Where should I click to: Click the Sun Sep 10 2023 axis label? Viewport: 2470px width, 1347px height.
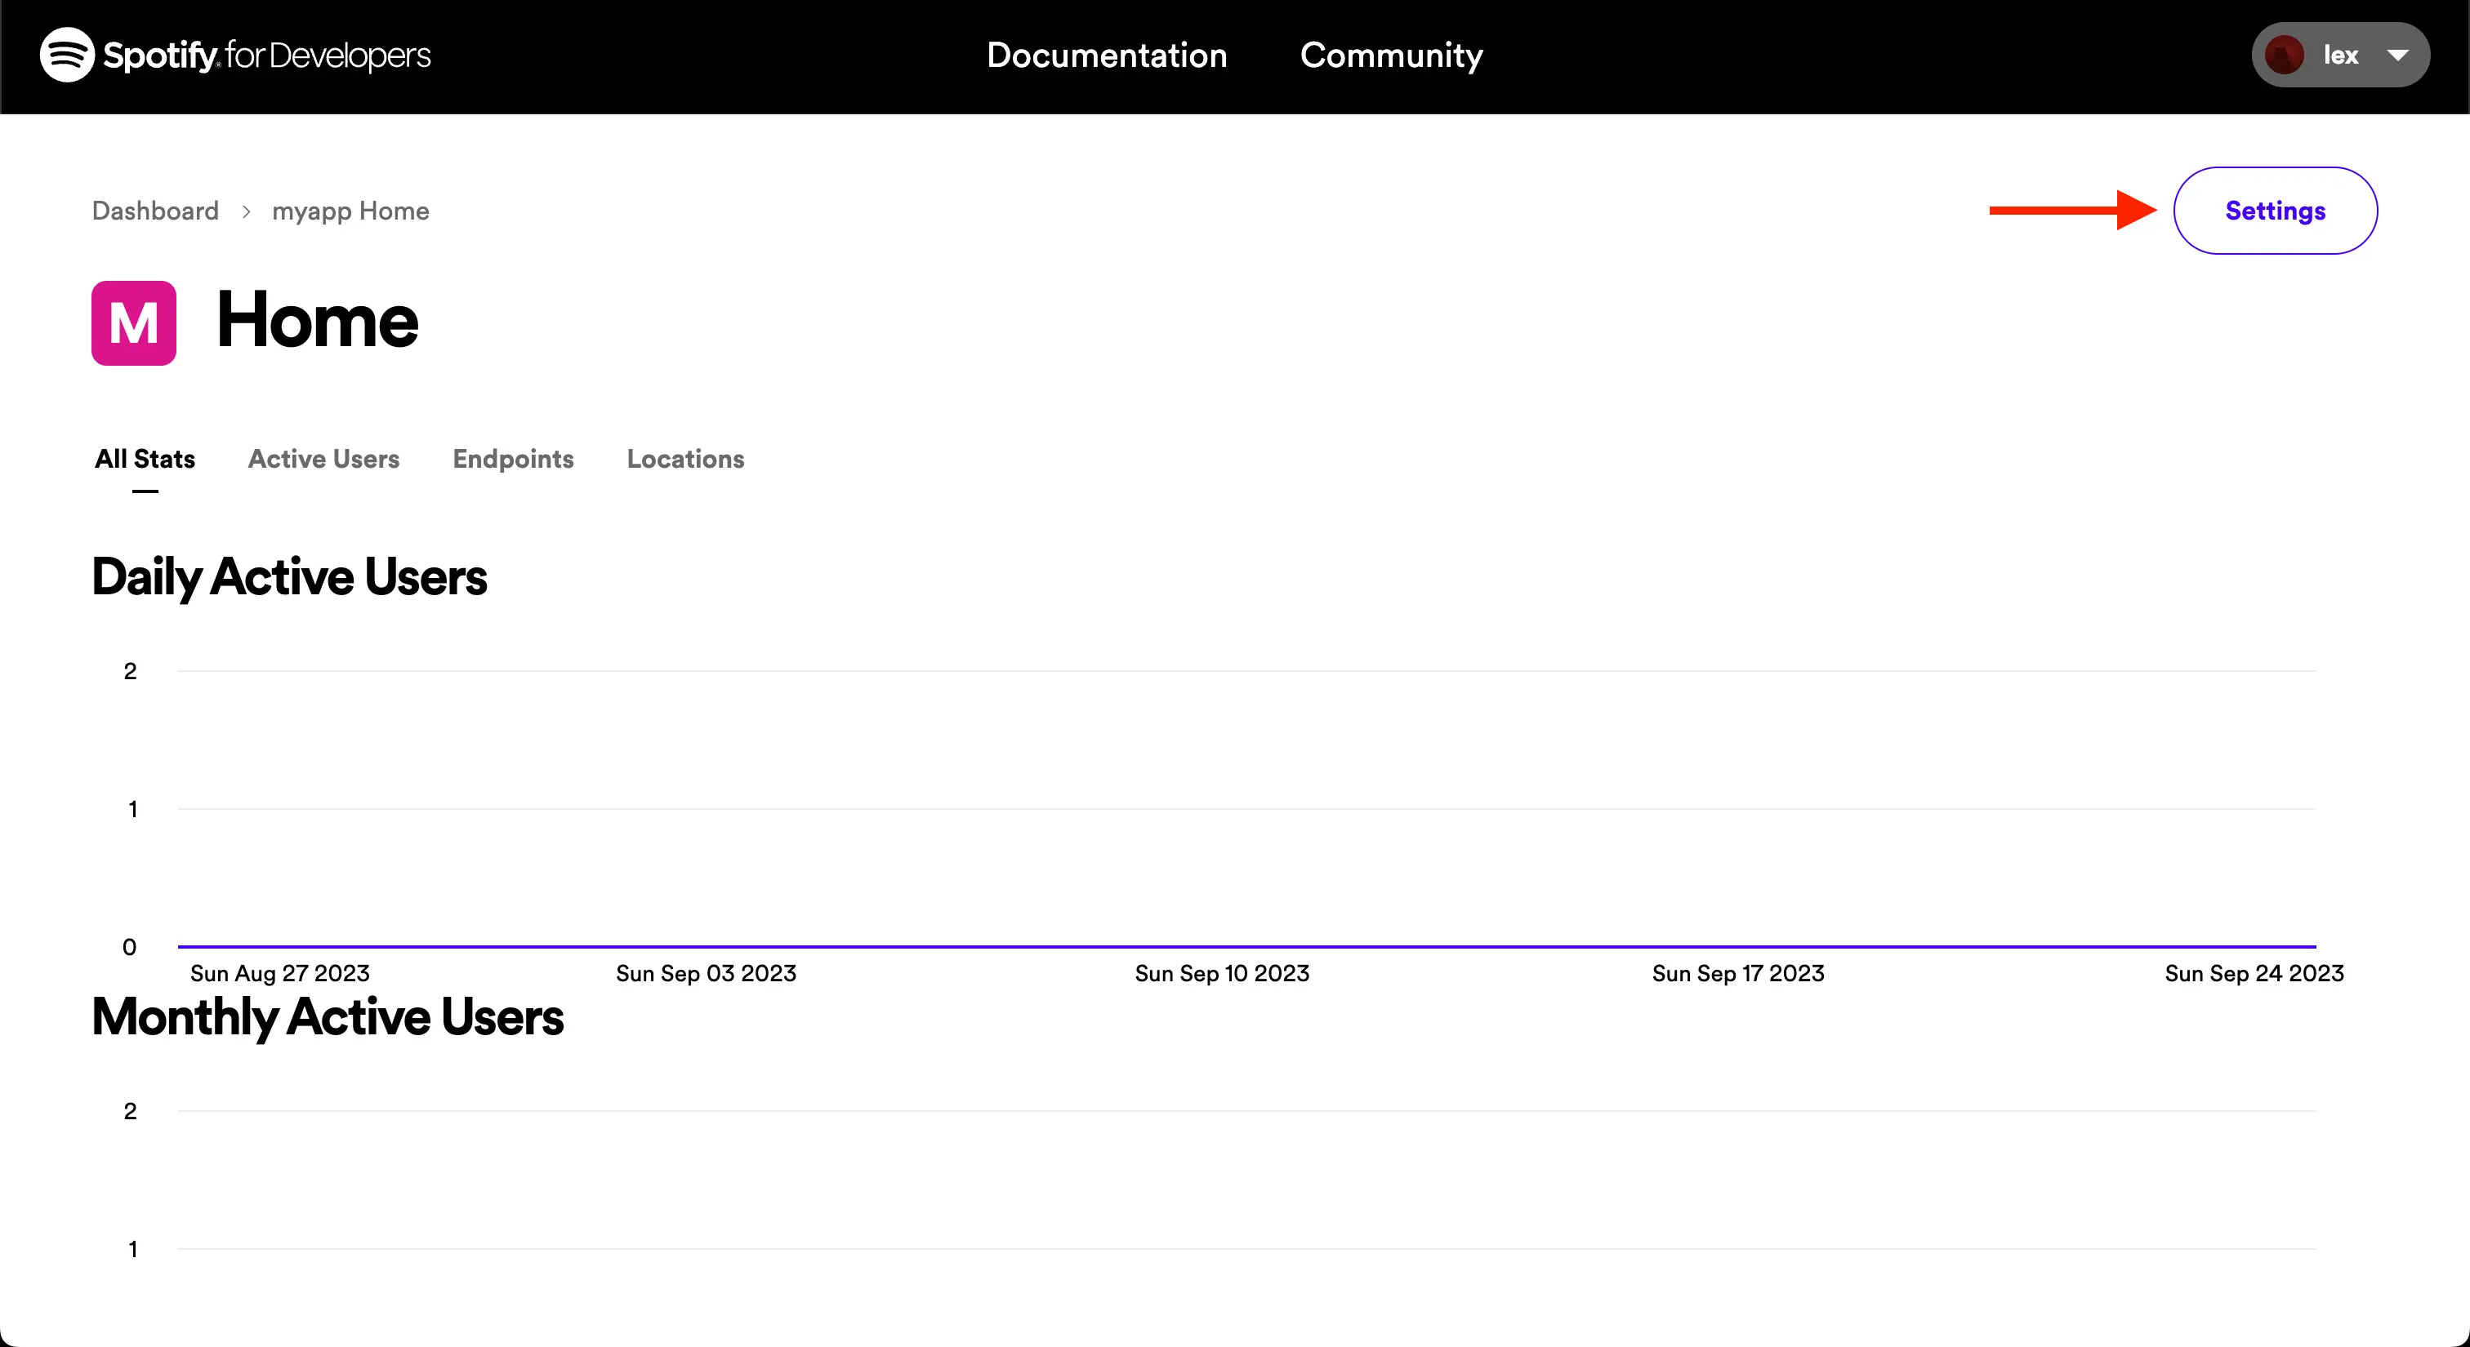tap(1222, 973)
